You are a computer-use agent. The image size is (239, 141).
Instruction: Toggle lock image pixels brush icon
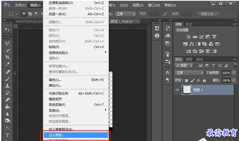(193, 80)
